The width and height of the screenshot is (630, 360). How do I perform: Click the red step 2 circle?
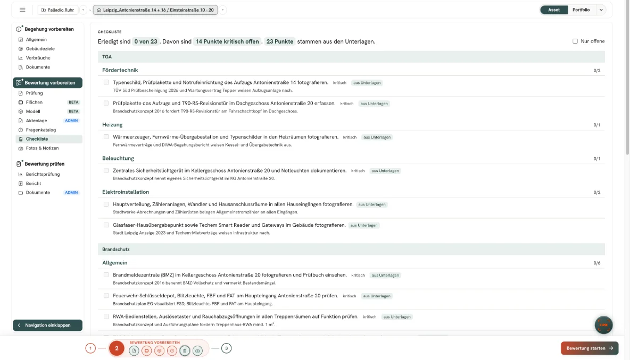[x=117, y=348]
